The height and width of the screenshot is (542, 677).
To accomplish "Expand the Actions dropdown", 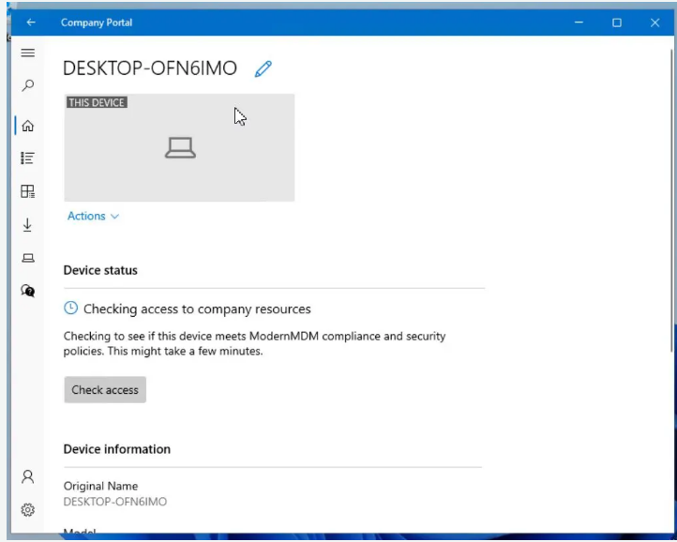I will 93,216.
